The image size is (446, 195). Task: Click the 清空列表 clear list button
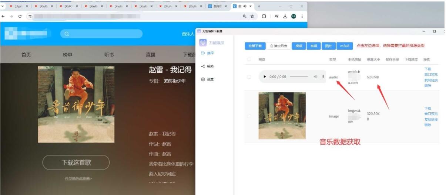coord(279,46)
